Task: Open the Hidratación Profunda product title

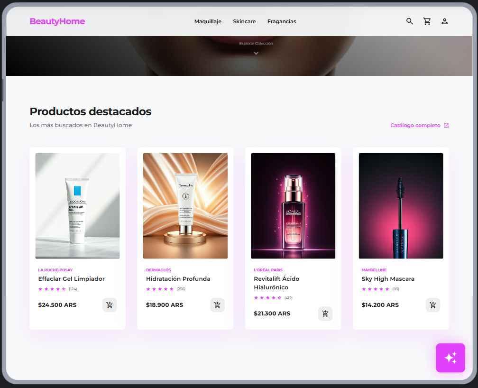Action: coord(178,279)
